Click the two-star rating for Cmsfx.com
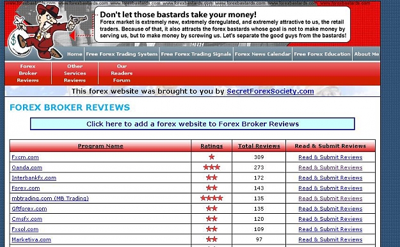The width and height of the screenshot is (400, 247). pyautogui.click(x=211, y=218)
